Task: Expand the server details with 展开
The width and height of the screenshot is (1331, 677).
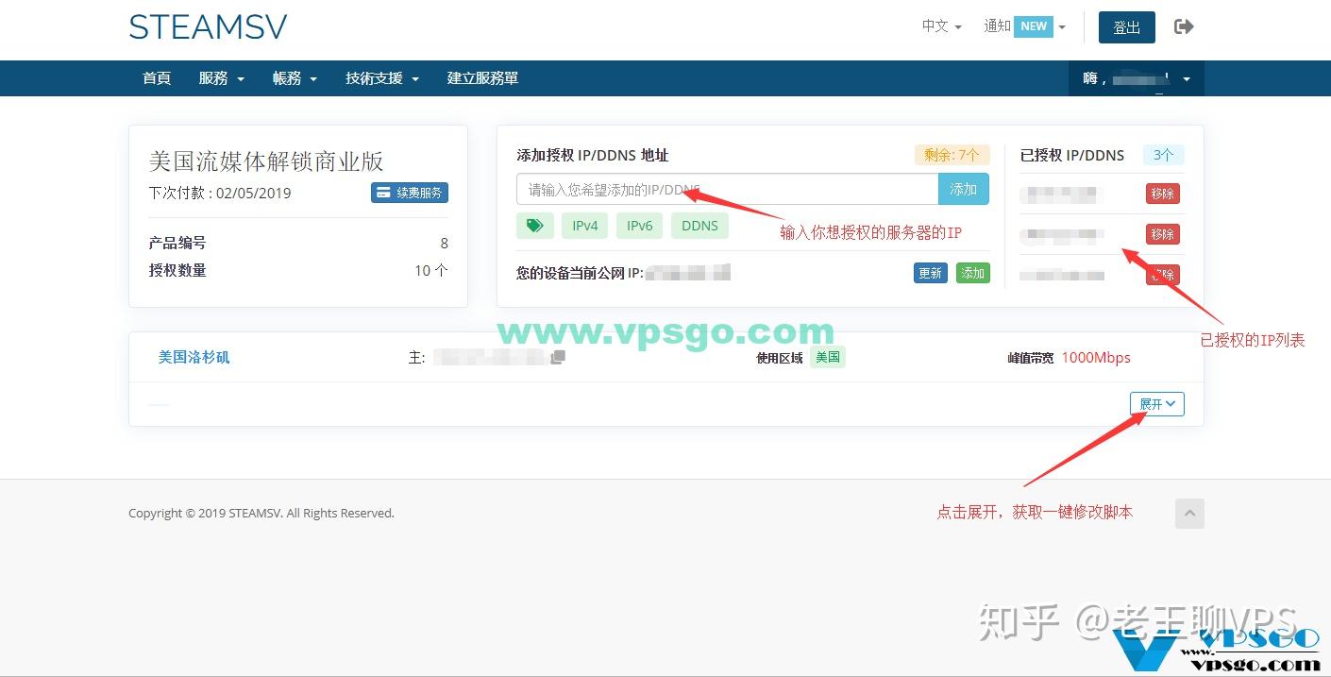Action: 1157,404
